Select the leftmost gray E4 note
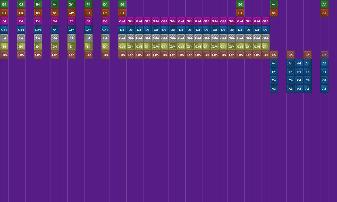The height and width of the screenshot is (202, 337). click(4, 38)
